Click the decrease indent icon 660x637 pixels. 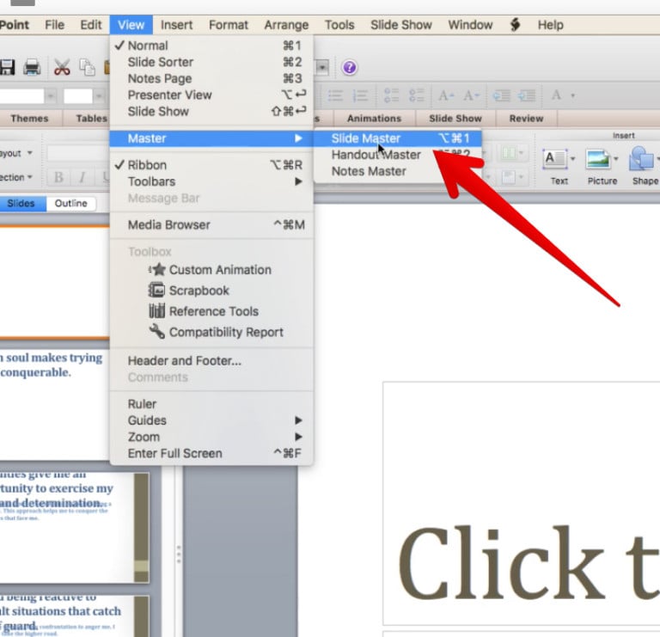coord(501,95)
